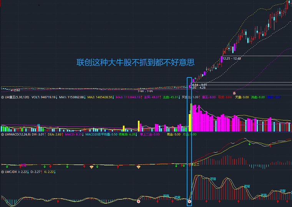
Task: Select the green 乖离率: 6.20 reading
Action: click(128, 134)
